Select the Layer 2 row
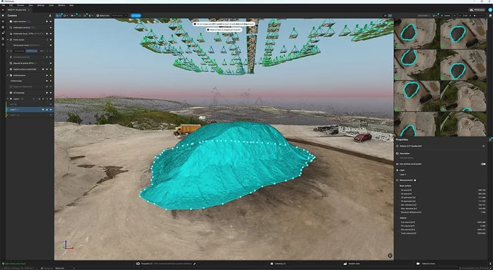This screenshot has width=493, height=270. click(x=30, y=109)
